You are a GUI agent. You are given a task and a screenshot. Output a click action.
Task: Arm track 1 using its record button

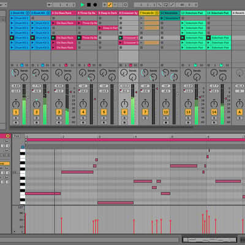[16, 123]
